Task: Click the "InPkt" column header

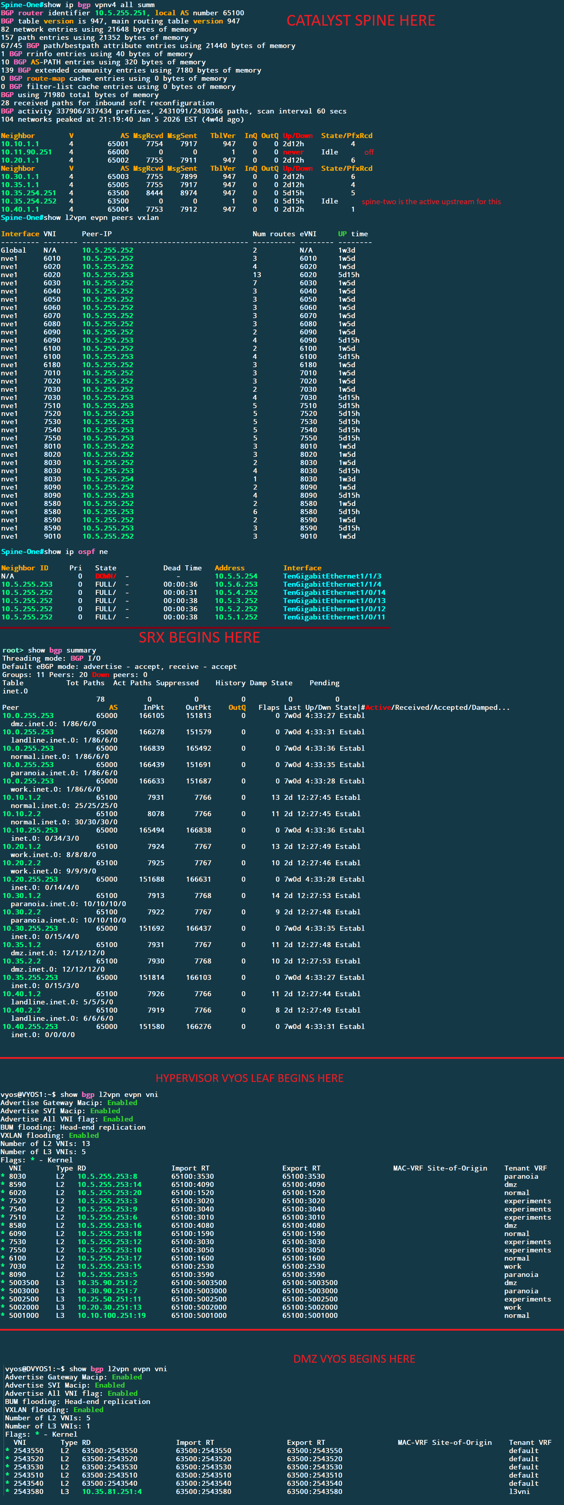Action: pos(154,708)
